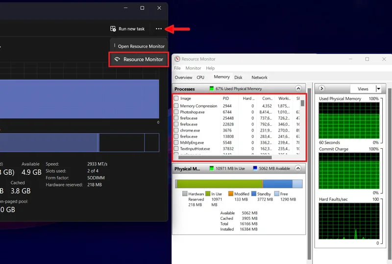This screenshot has width=392, height=264.
Task: Open the Monitor menu
Action: click(x=193, y=68)
